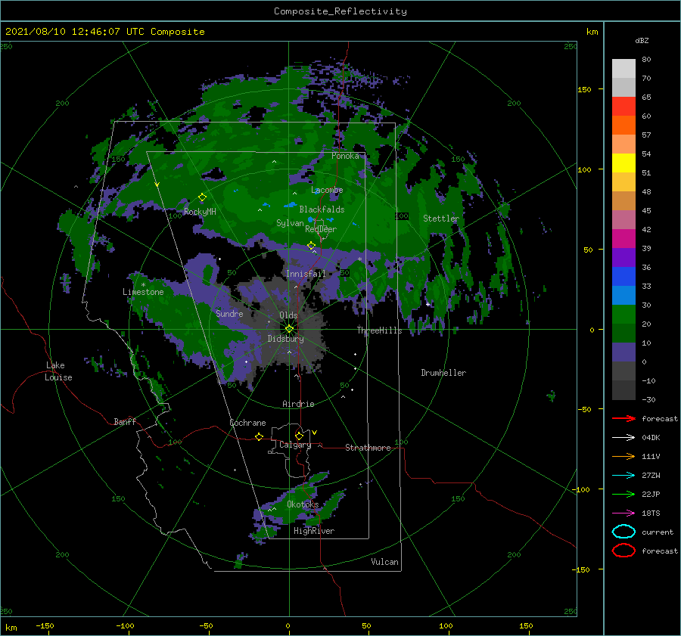Click the Calgary city label
This screenshot has height=636, width=681.
coord(295,445)
